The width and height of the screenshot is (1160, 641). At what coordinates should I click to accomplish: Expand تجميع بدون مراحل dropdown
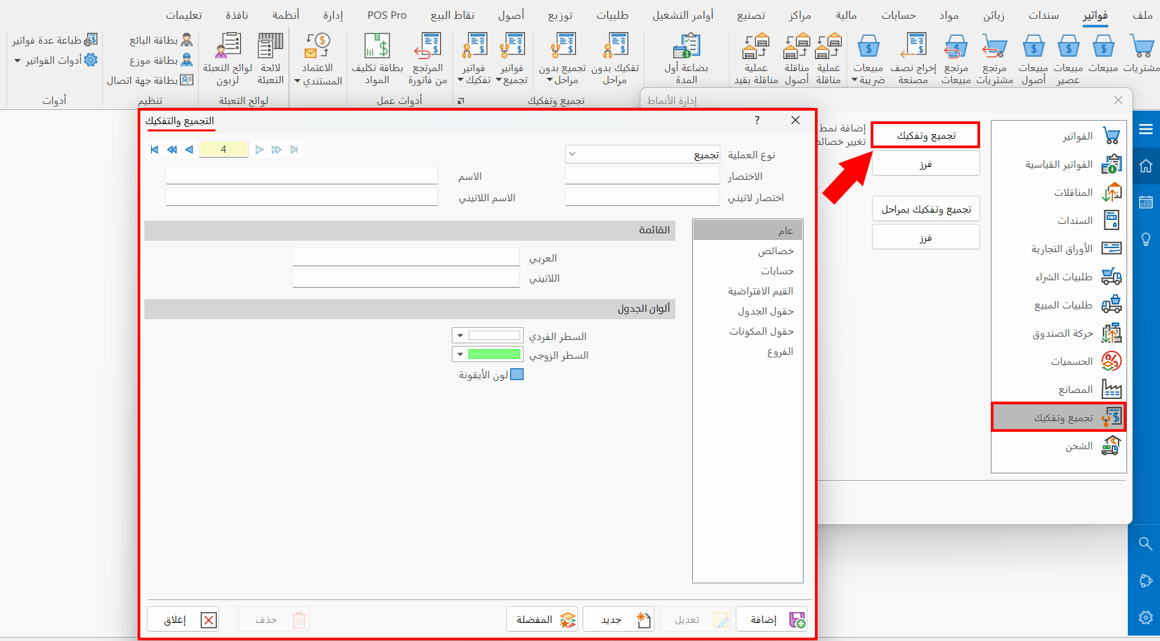click(x=550, y=80)
